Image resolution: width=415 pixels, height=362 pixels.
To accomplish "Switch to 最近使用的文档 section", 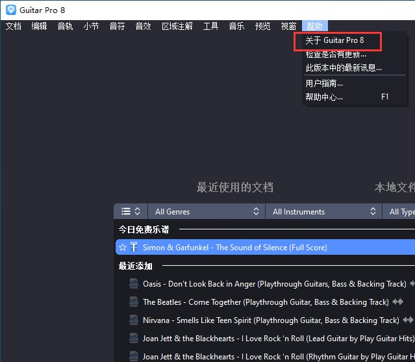I will coord(234,188).
